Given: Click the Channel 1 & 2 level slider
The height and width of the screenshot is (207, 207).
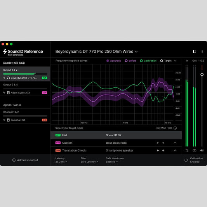Looking at the screenshot, I should coord(25,116).
